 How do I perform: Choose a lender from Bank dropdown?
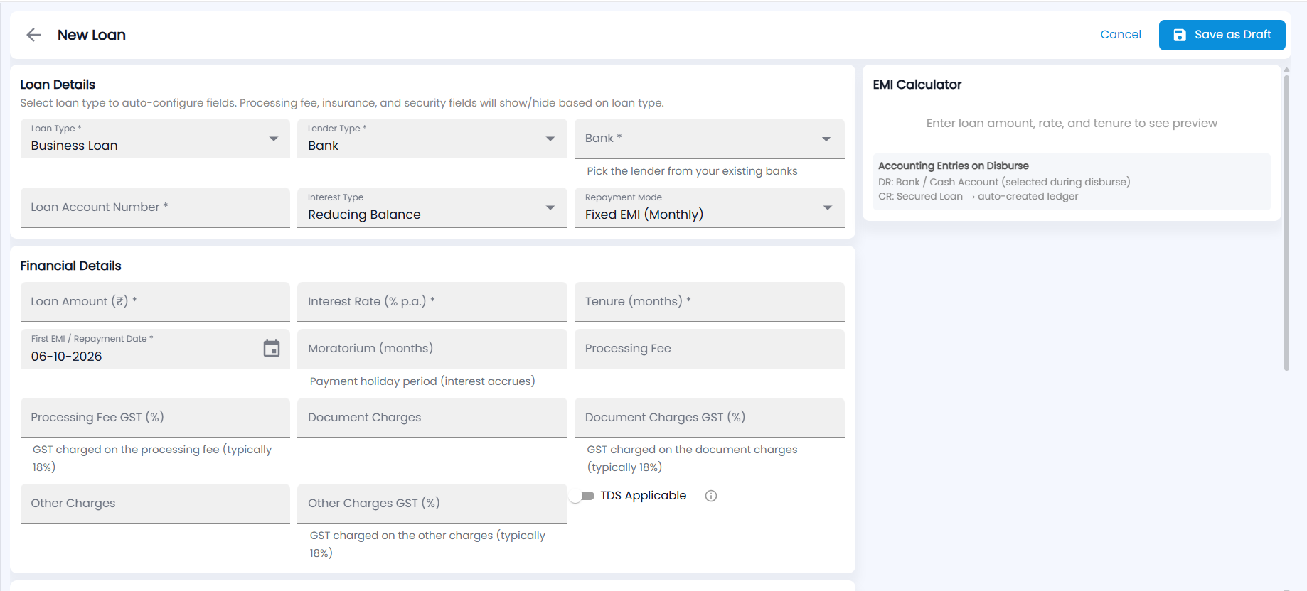710,139
